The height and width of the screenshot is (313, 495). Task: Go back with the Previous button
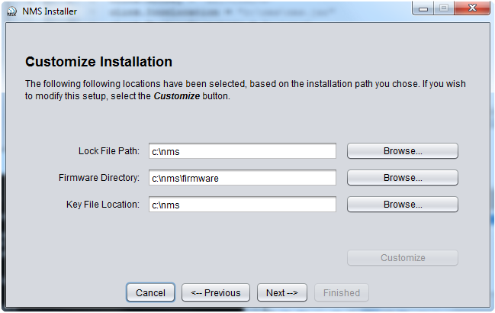(216, 292)
